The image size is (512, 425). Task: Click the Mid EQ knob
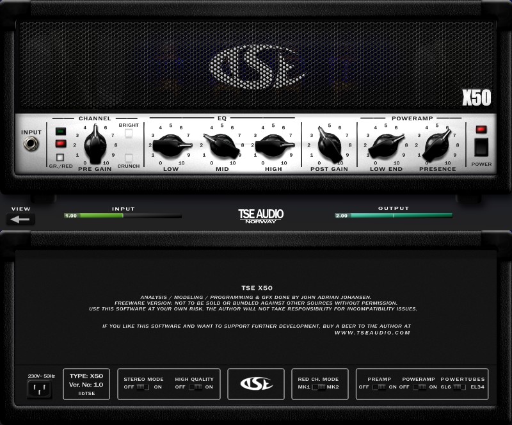coord(221,146)
